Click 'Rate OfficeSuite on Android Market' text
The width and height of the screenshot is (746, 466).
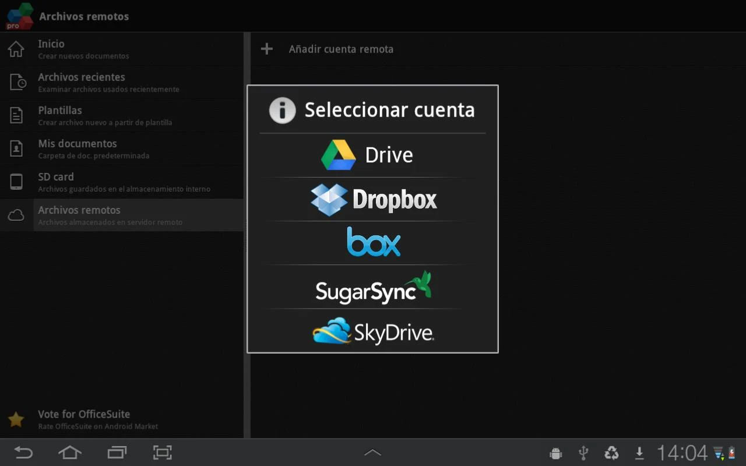click(x=98, y=426)
